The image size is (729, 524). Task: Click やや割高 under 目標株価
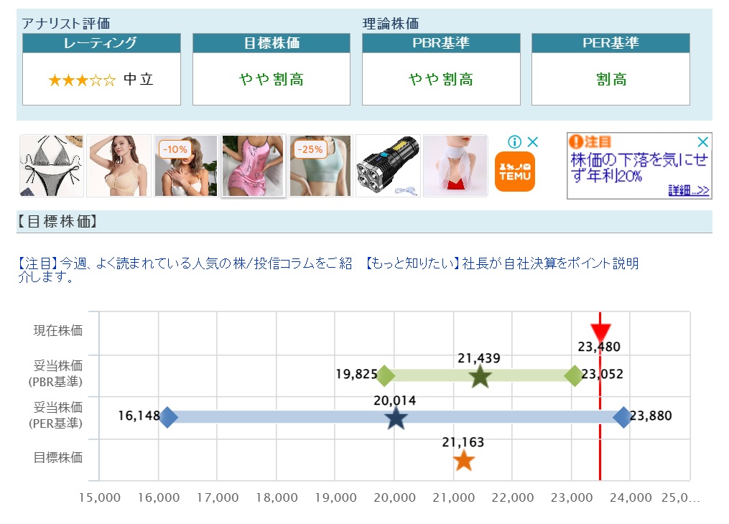271,80
